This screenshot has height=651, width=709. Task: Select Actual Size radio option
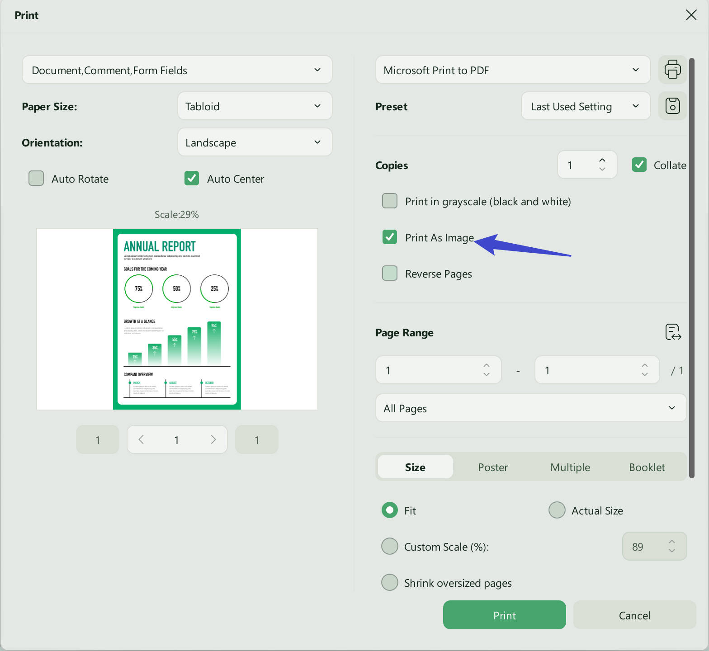tap(557, 510)
